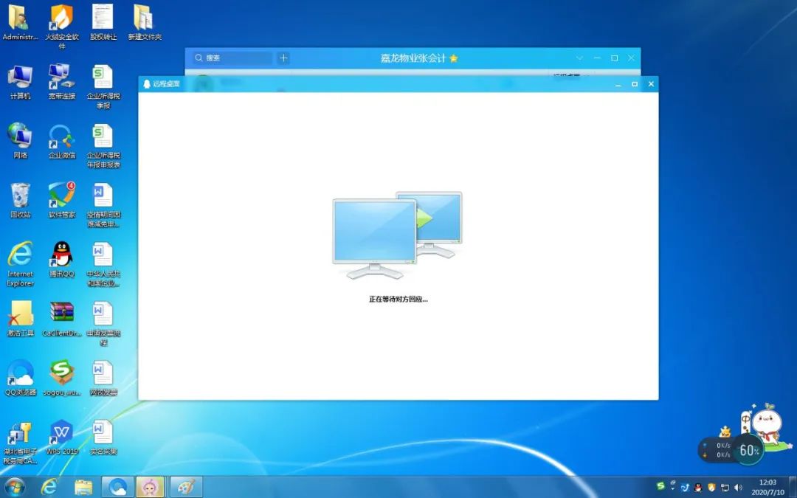This screenshot has width=797, height=498.
Task: Open the 疫情期间困难减免 Word document
Action: tap(103, 205)
